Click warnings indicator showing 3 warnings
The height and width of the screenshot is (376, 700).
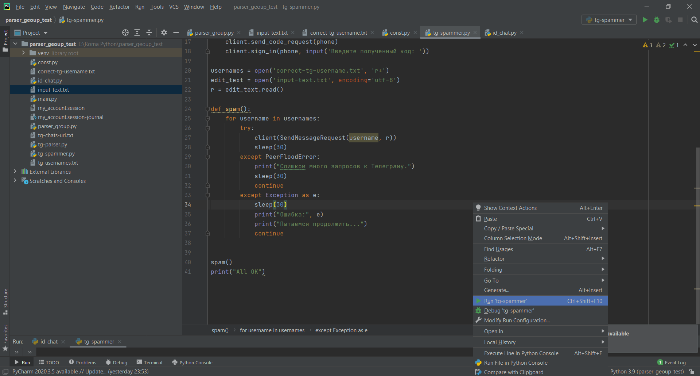(x=647, y=45)
